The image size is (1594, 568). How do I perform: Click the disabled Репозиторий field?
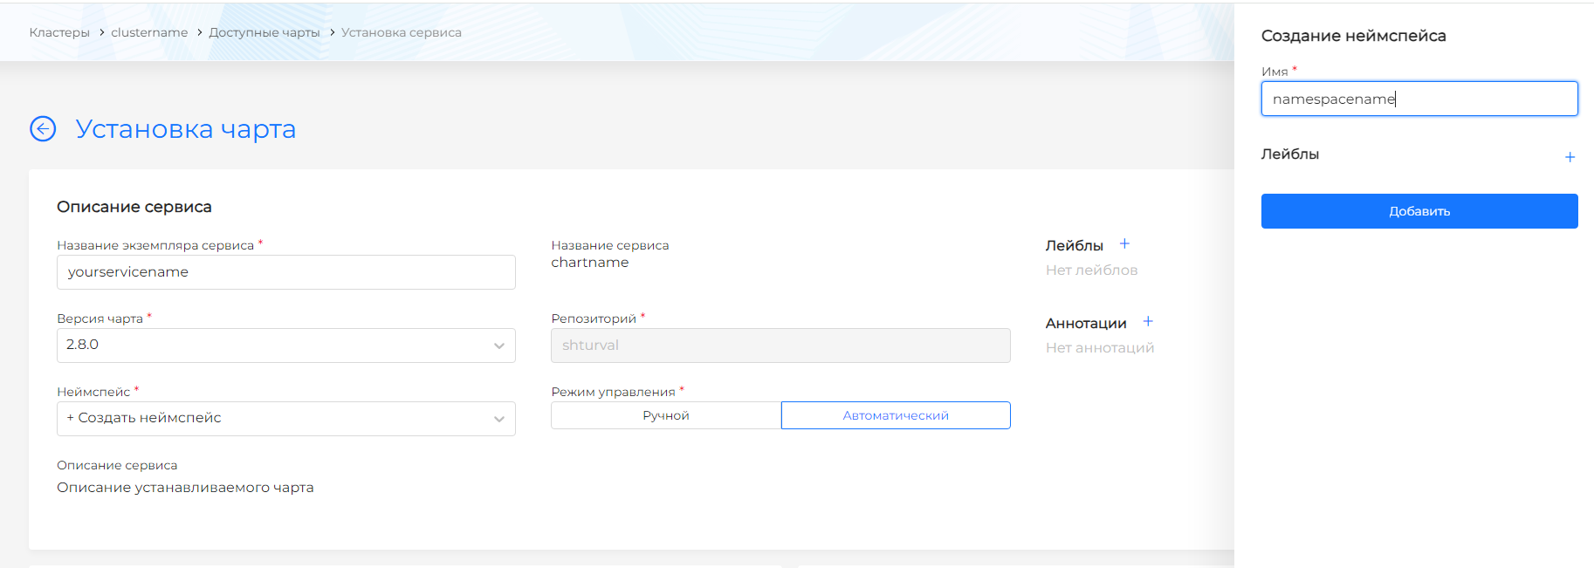[x=780, y=346]
